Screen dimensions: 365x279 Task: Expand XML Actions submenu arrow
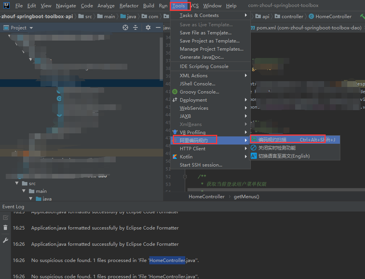coord(246,75)
